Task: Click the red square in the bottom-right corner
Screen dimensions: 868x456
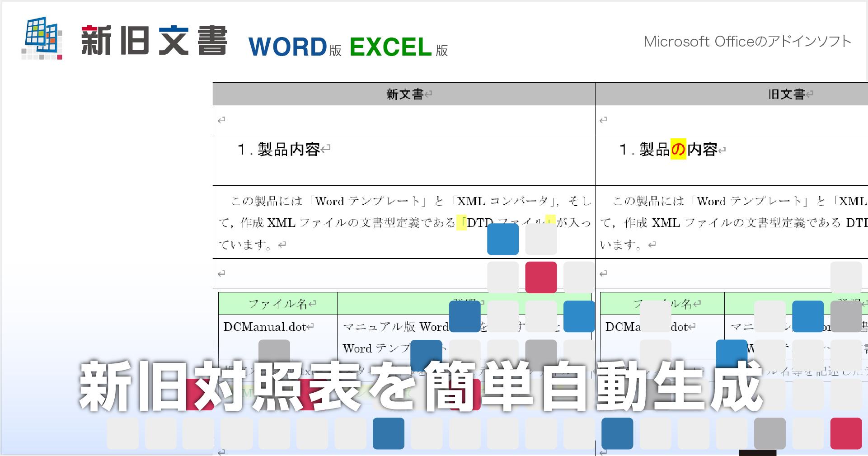Action: [x=846, y=433]
